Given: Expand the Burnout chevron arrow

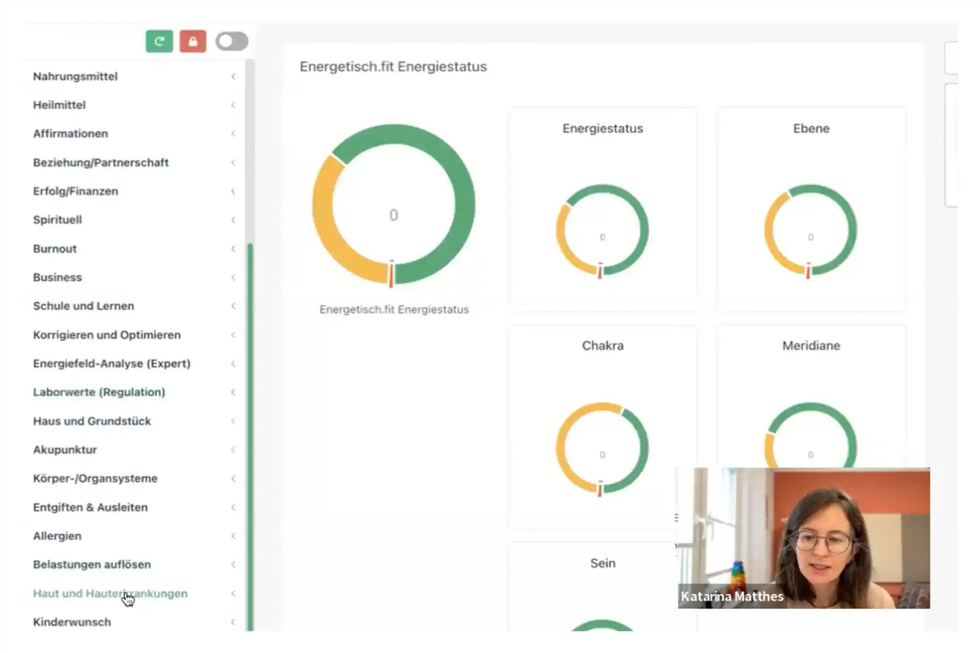Looking at the screenshot, I should (x=233, y=249).
